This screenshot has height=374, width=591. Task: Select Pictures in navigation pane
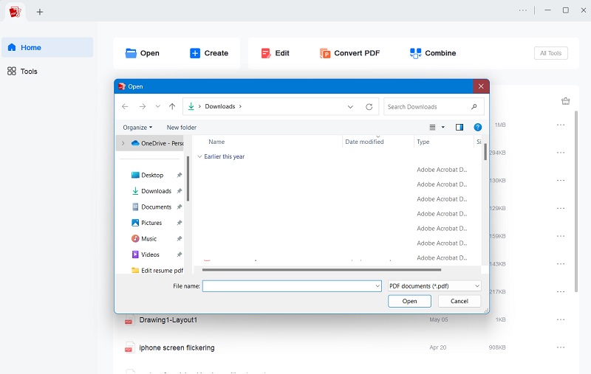click(151, 222)
